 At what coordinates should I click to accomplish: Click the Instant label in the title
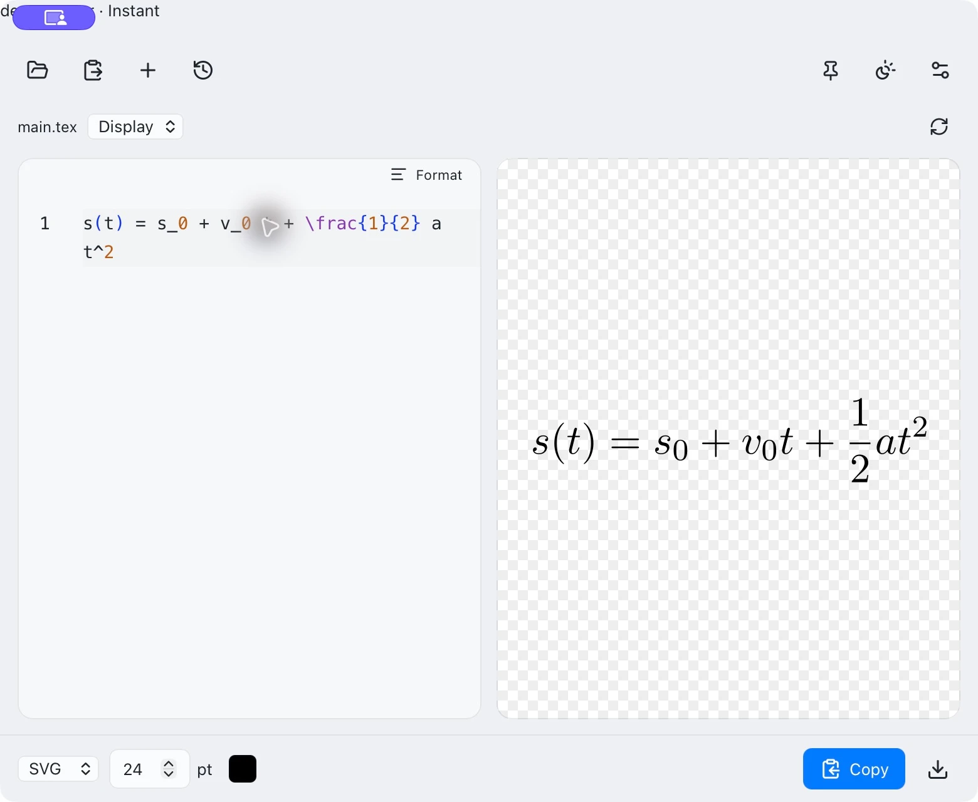[x=134, y=11]
